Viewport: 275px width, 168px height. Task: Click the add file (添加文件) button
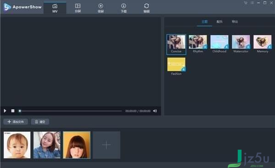pos(16,122)
